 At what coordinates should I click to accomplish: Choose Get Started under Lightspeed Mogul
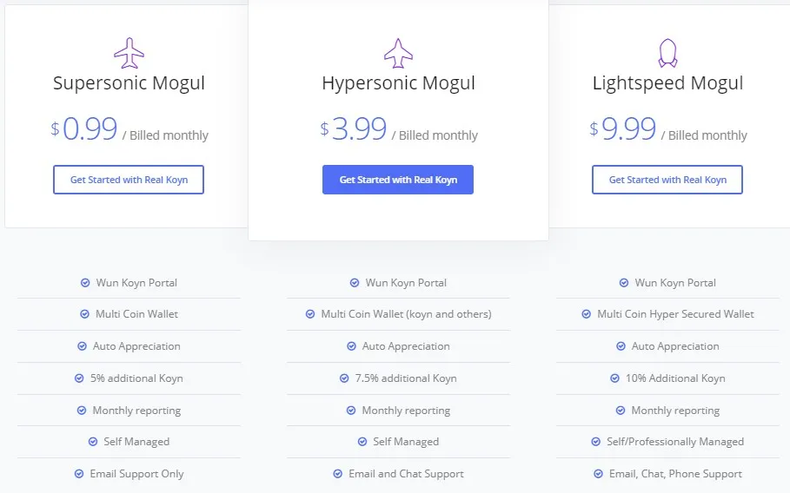pos(667,180)
